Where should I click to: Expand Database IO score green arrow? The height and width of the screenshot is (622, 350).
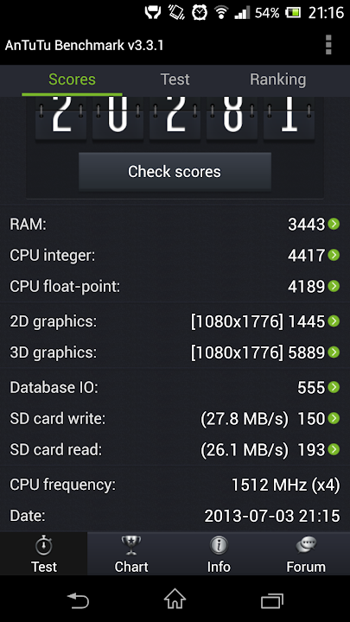334,387
